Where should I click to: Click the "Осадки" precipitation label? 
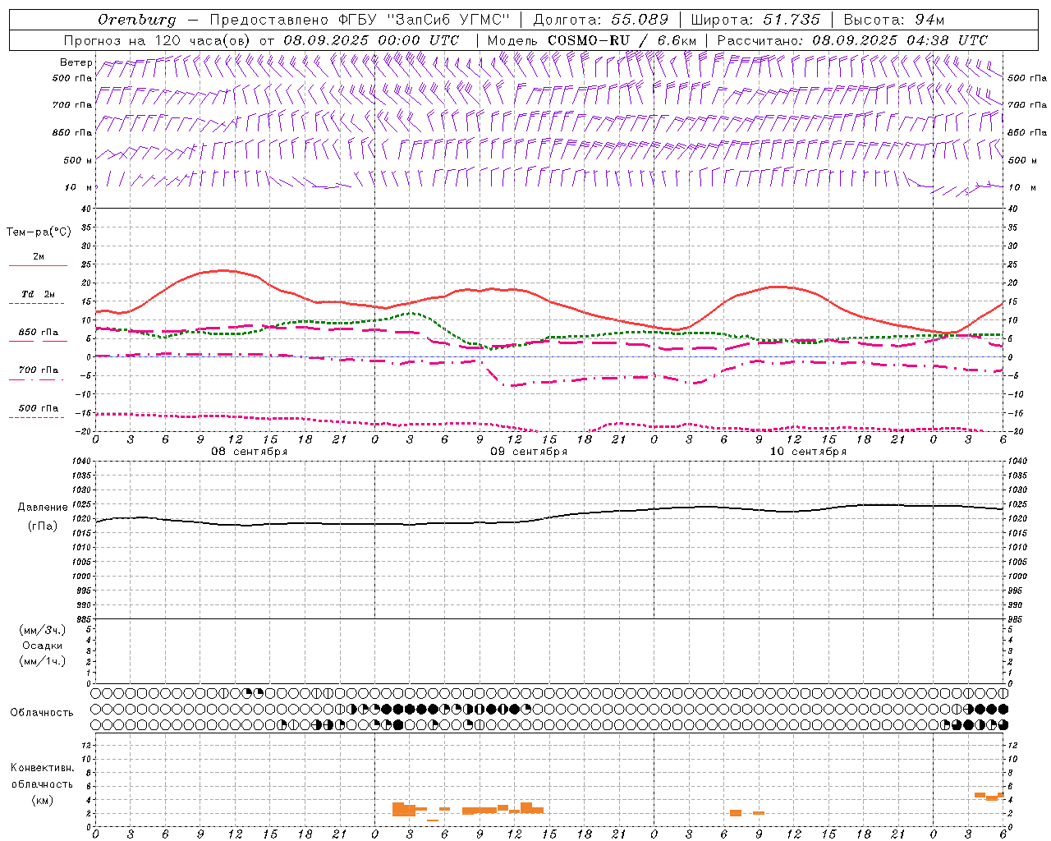coord(43,646)
